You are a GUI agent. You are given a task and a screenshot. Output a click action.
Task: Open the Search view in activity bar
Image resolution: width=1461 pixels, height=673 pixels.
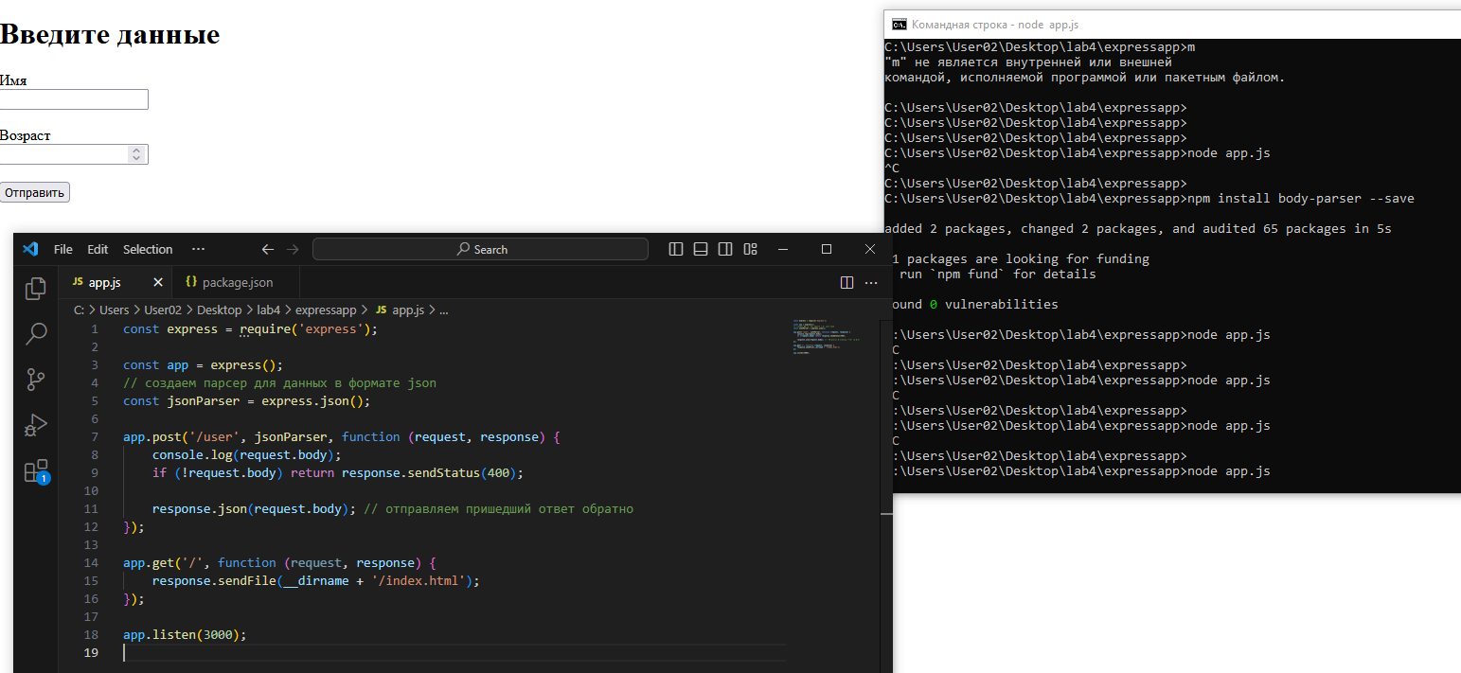point(36,333)
